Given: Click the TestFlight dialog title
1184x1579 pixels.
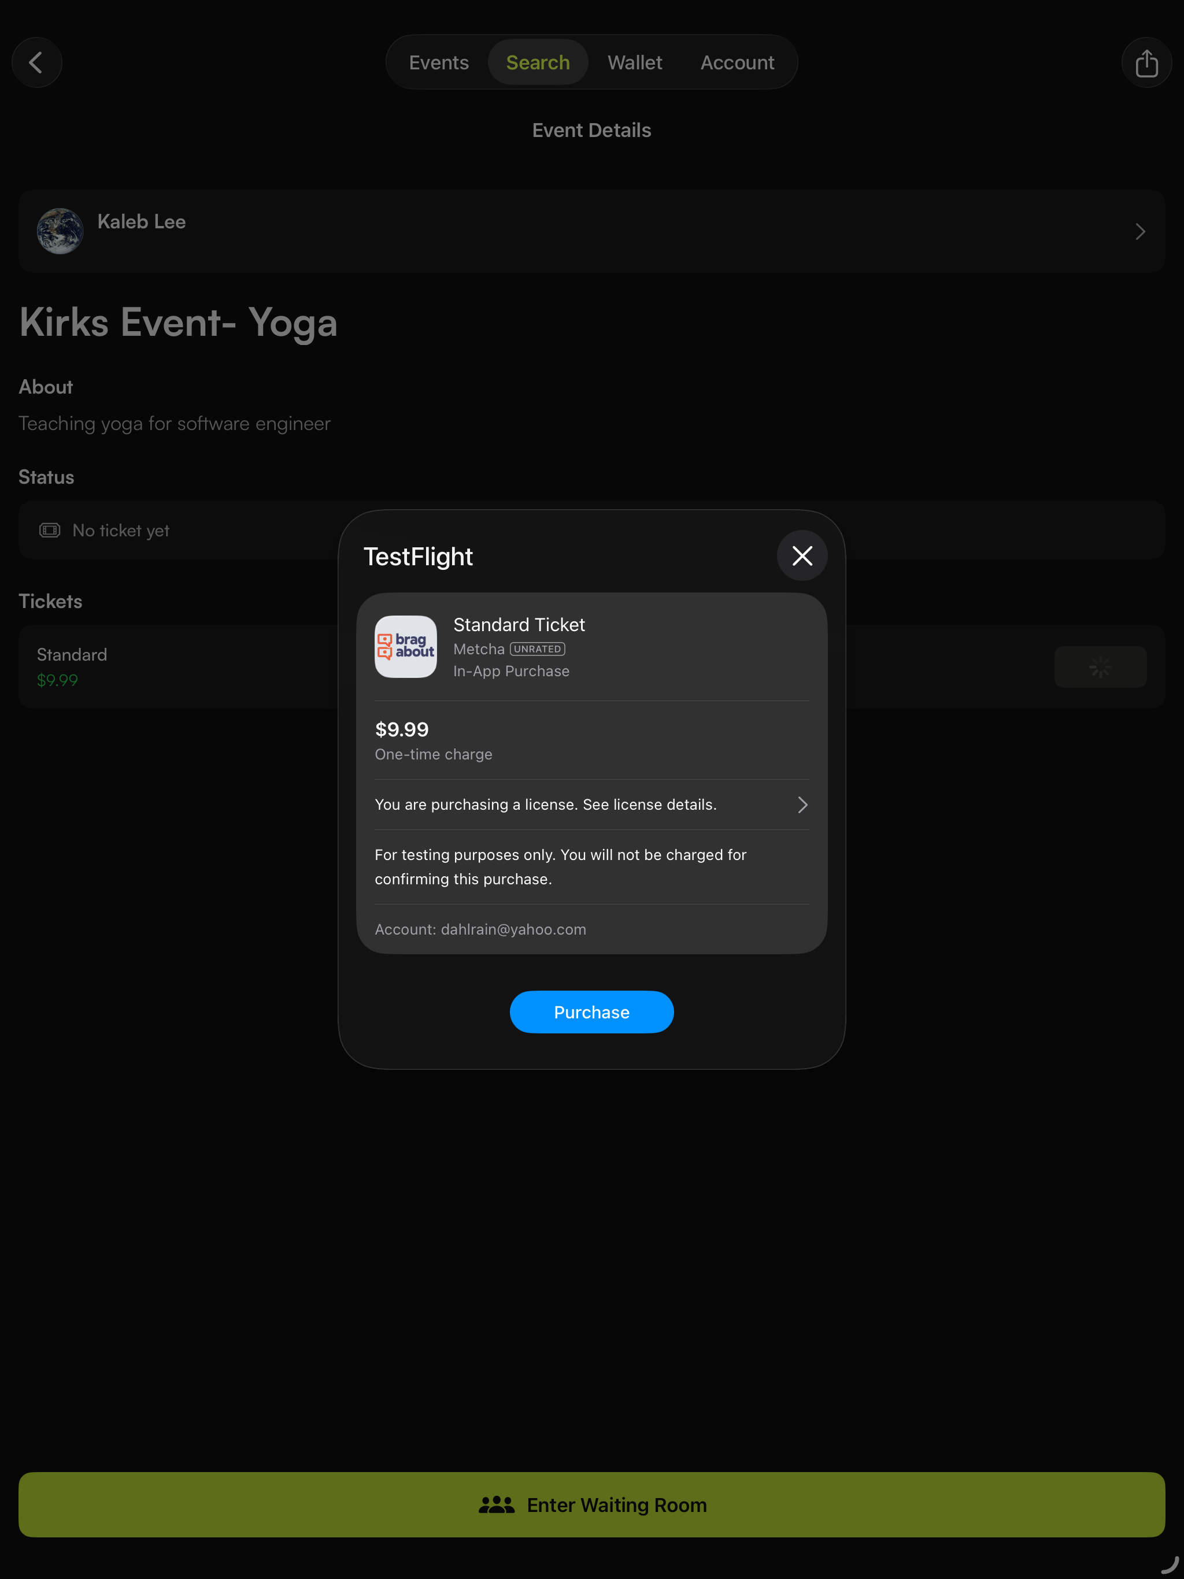Looking at the screenshot, I should click(419, 557).
